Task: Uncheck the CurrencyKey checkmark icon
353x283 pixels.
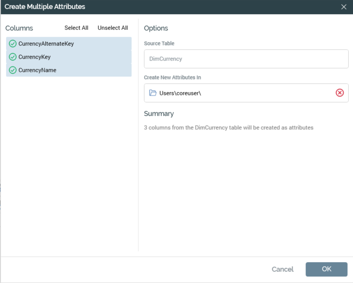Action: coord(13,57)
